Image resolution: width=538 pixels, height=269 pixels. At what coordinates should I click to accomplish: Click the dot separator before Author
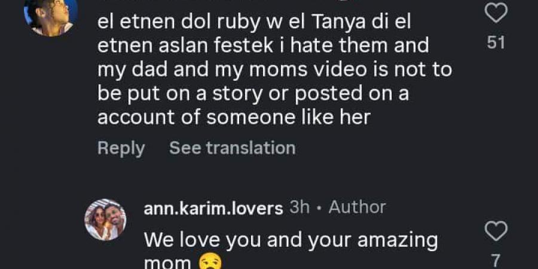click(x=320, y=208)
